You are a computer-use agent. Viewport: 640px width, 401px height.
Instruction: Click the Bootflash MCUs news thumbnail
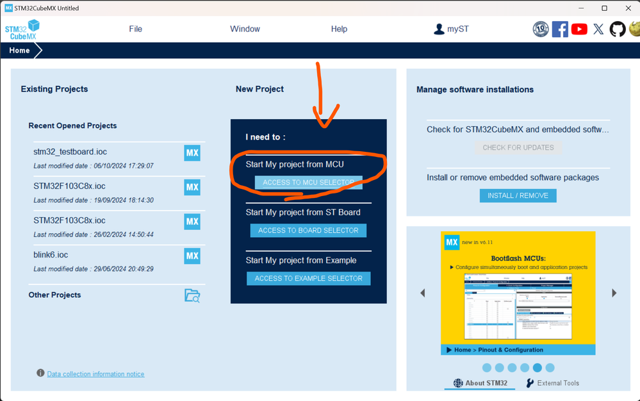[518, 293]
